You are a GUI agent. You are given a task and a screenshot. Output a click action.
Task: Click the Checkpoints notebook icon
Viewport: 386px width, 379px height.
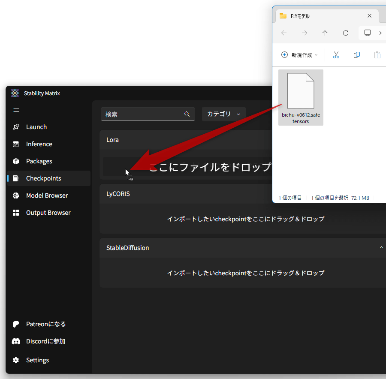pos(16,178)
